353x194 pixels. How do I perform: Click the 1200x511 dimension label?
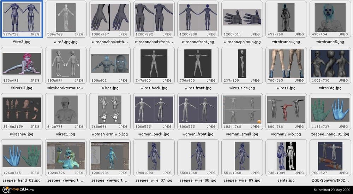point(232,35)
